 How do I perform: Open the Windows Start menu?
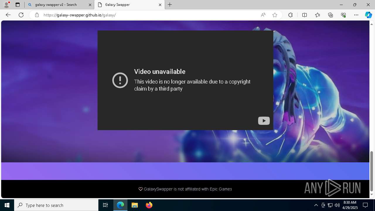pos(7,205)
